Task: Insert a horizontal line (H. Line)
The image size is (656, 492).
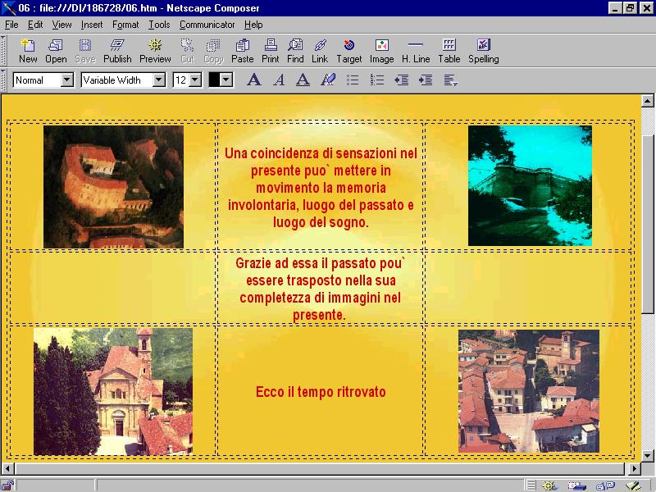Action: (416, 51)
